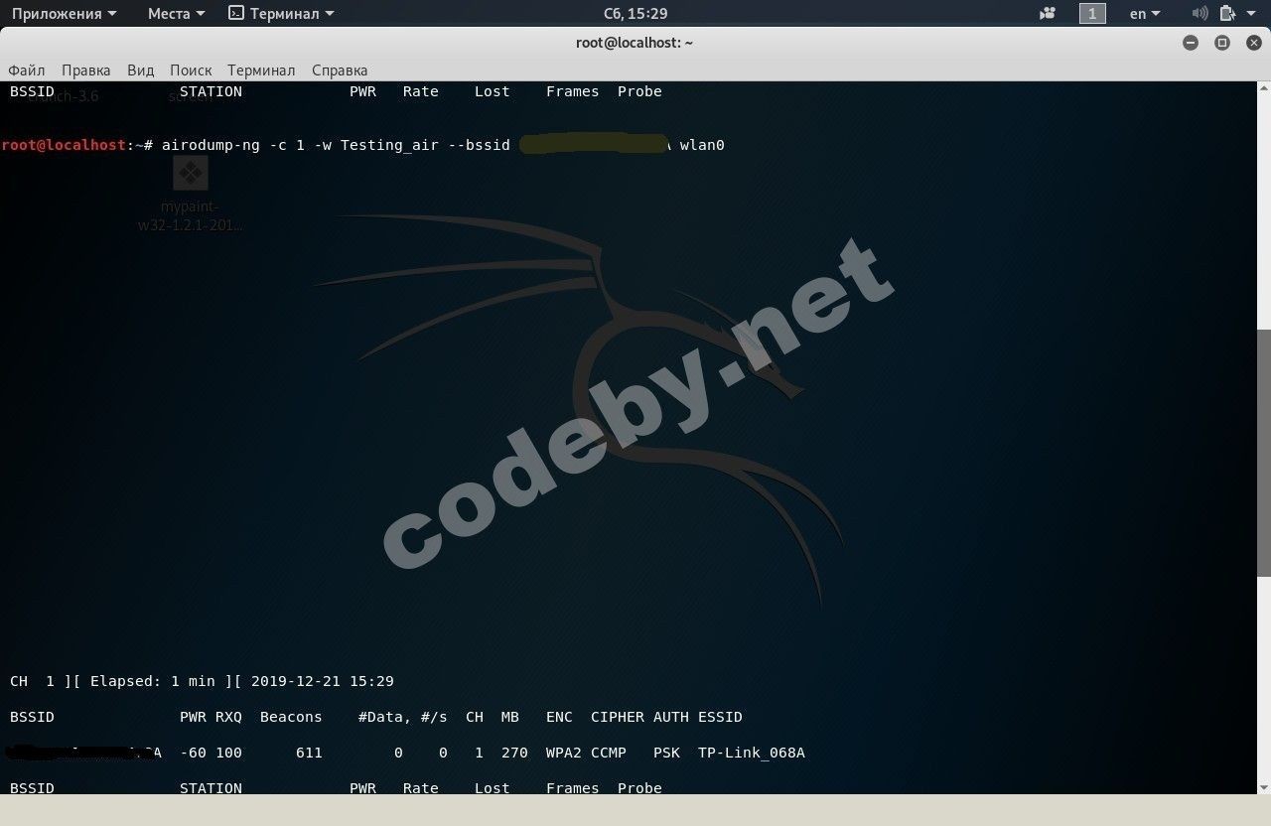
Task: Click the CCMP cipher value
Action: click(x=609, y=753)
